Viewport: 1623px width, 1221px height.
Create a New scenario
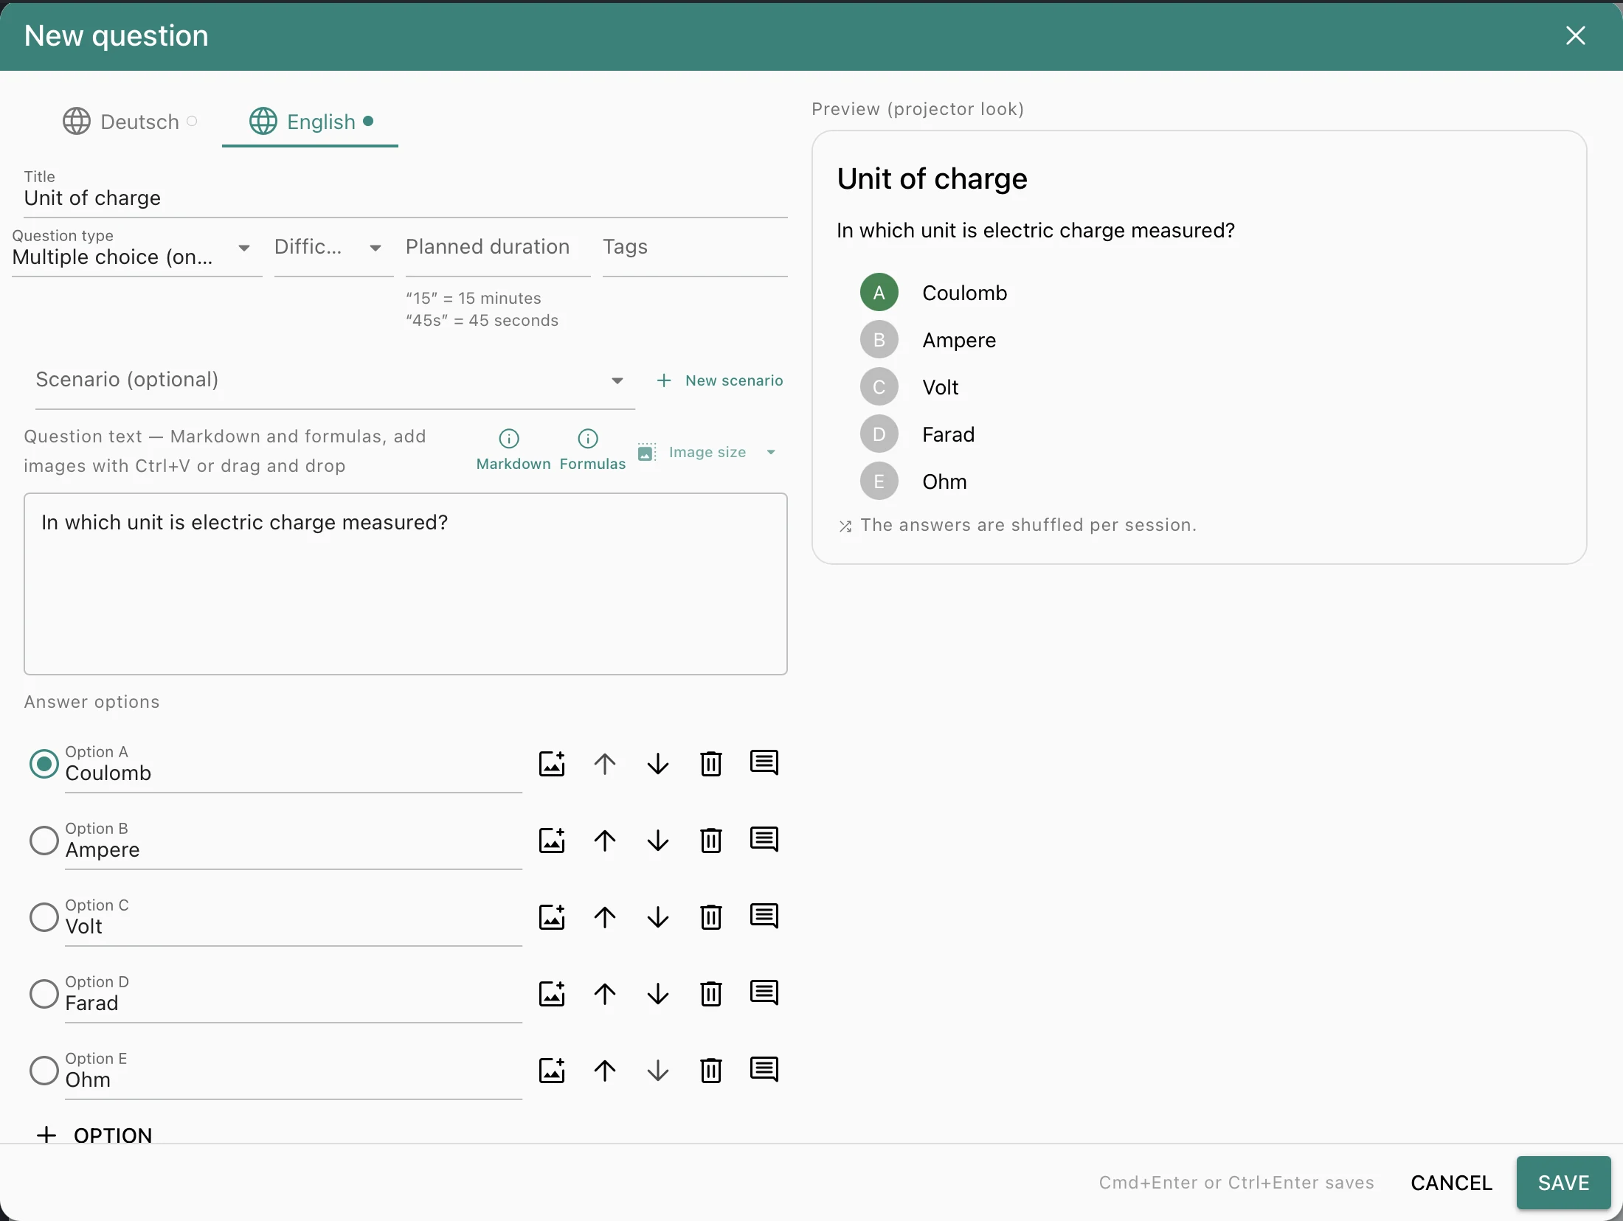(720, 380)
